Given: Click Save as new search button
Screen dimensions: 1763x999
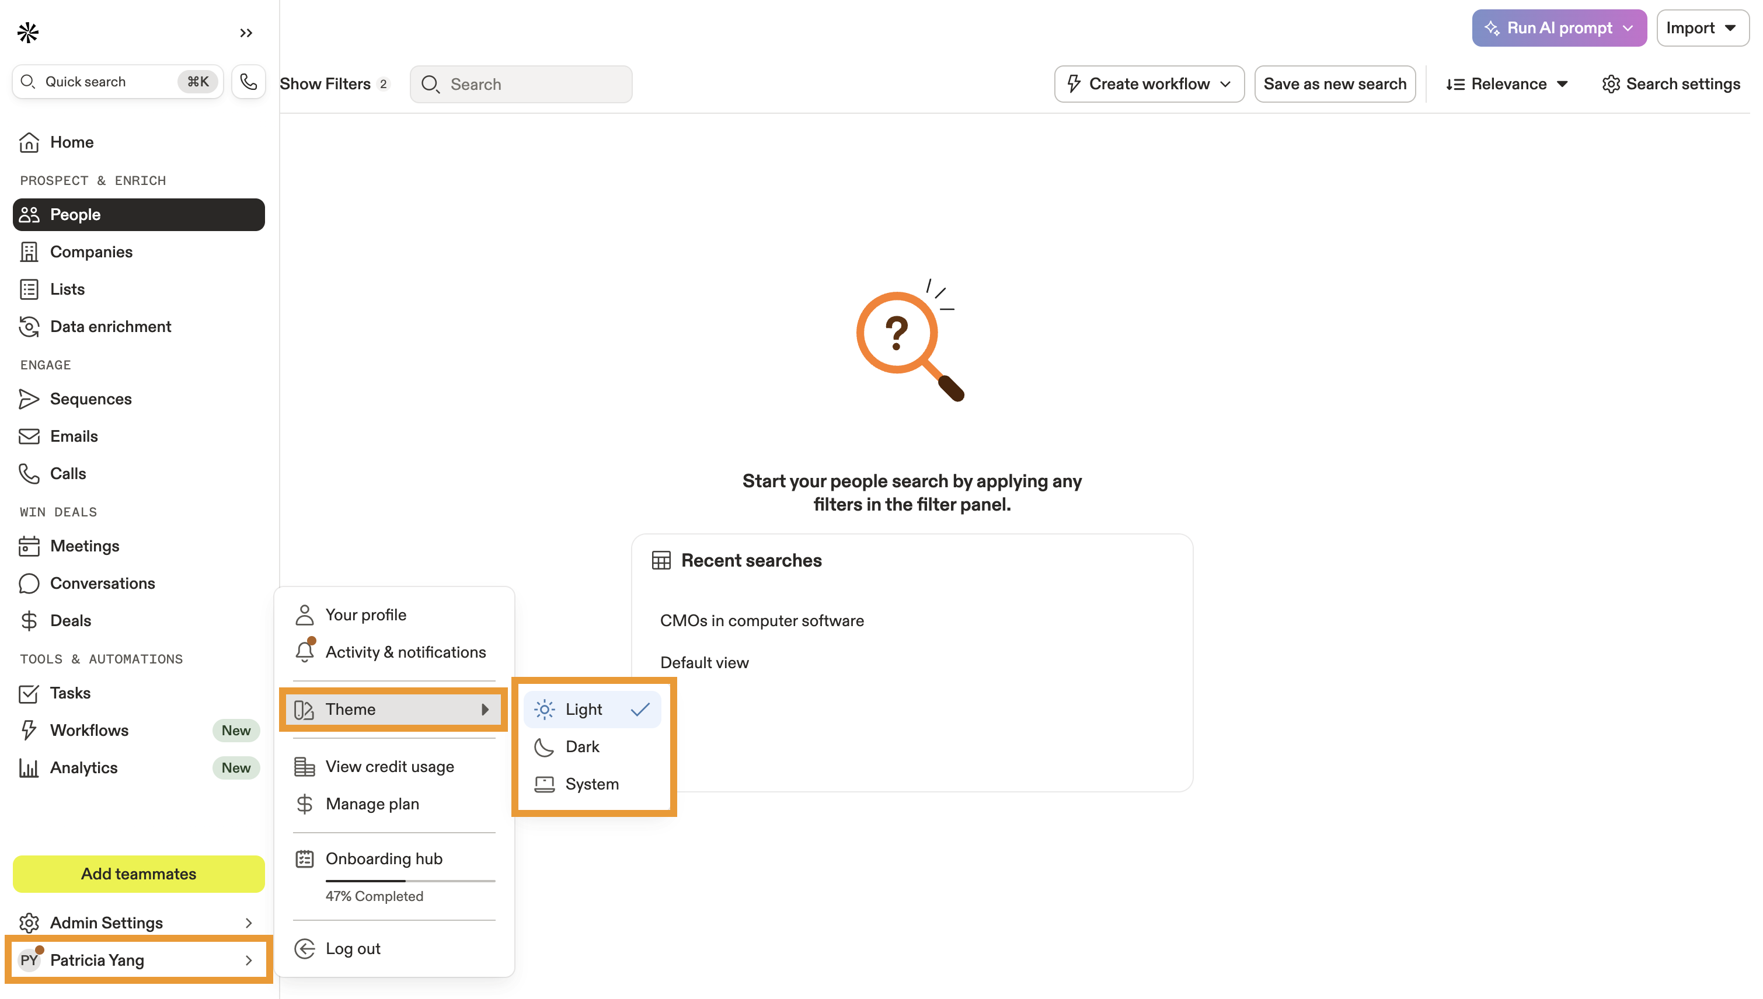Looking at the screenshot, I should pos(1334,83).
